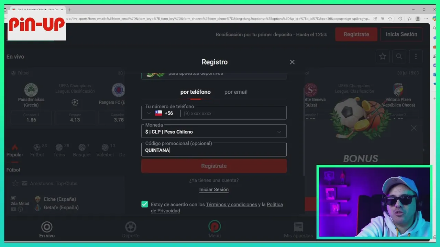The width and height of the screenshot is (440, 247).
Task: Click the Getafe (España) team row
Action: 57,208
